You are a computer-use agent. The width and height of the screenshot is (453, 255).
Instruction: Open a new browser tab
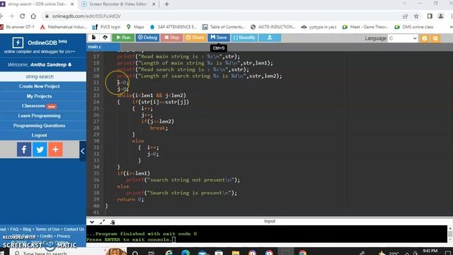[x=167, y=4]
